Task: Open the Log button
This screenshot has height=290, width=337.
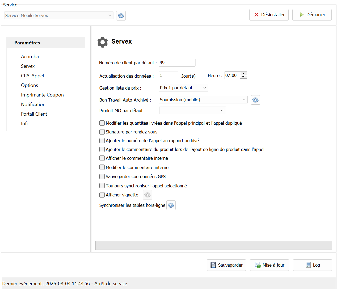Action: pos(313,265)
